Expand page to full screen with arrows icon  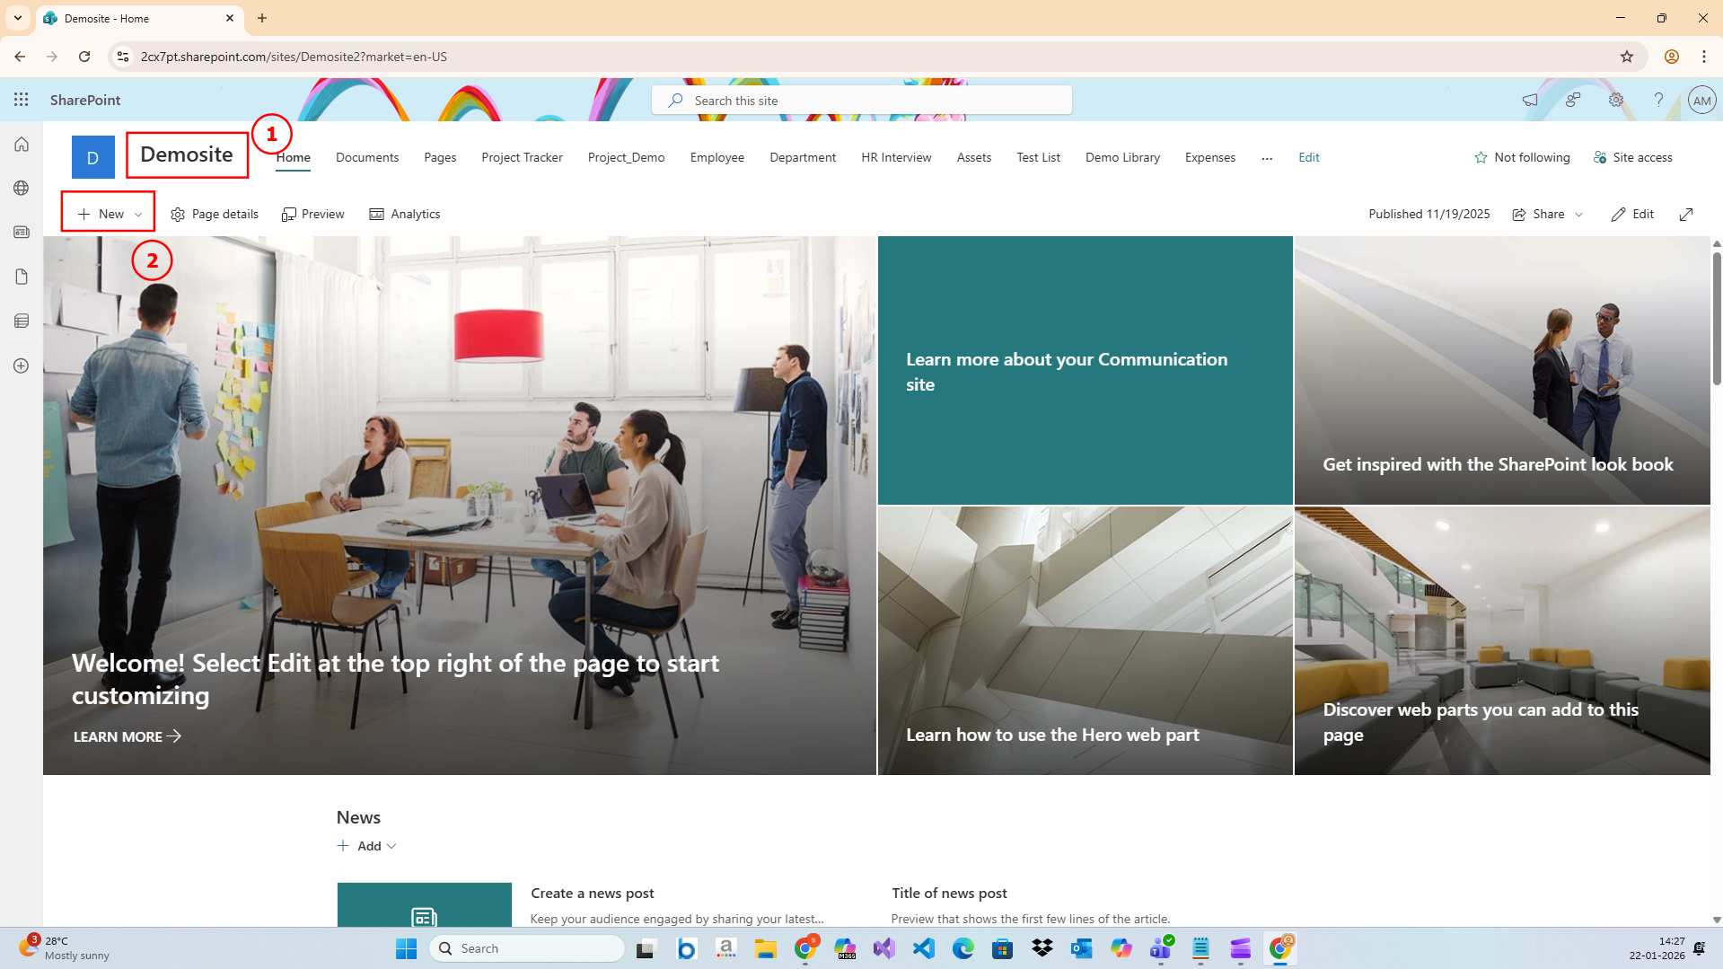tap(1686, 214)
